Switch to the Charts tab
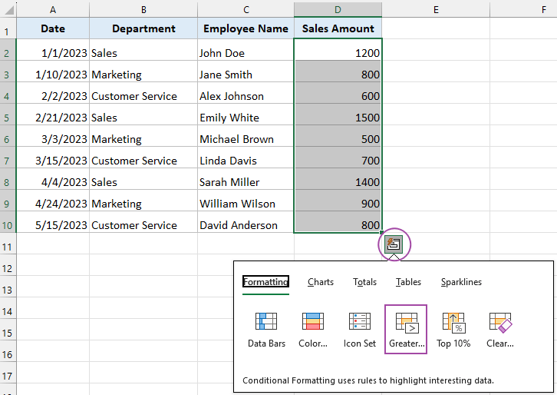The height and width of the screenshot is (395, 557). (x=321, y=282)
